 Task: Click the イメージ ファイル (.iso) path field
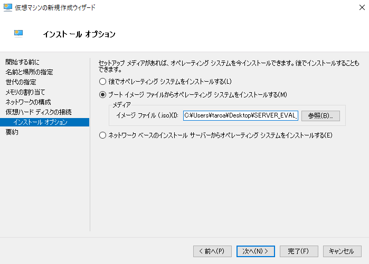(x=241, y=115)
